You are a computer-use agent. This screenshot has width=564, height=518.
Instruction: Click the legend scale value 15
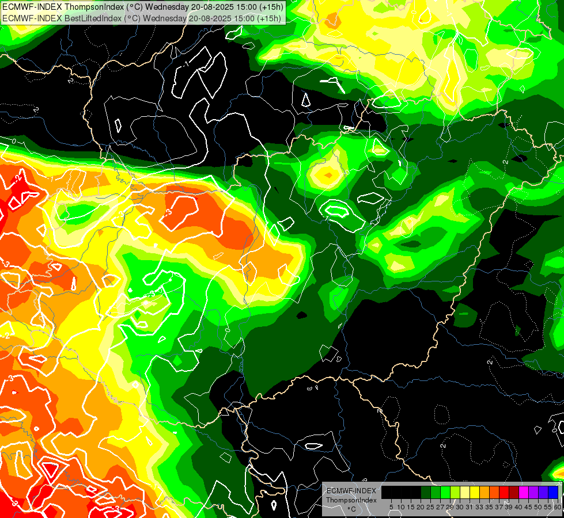click(411, 507)
